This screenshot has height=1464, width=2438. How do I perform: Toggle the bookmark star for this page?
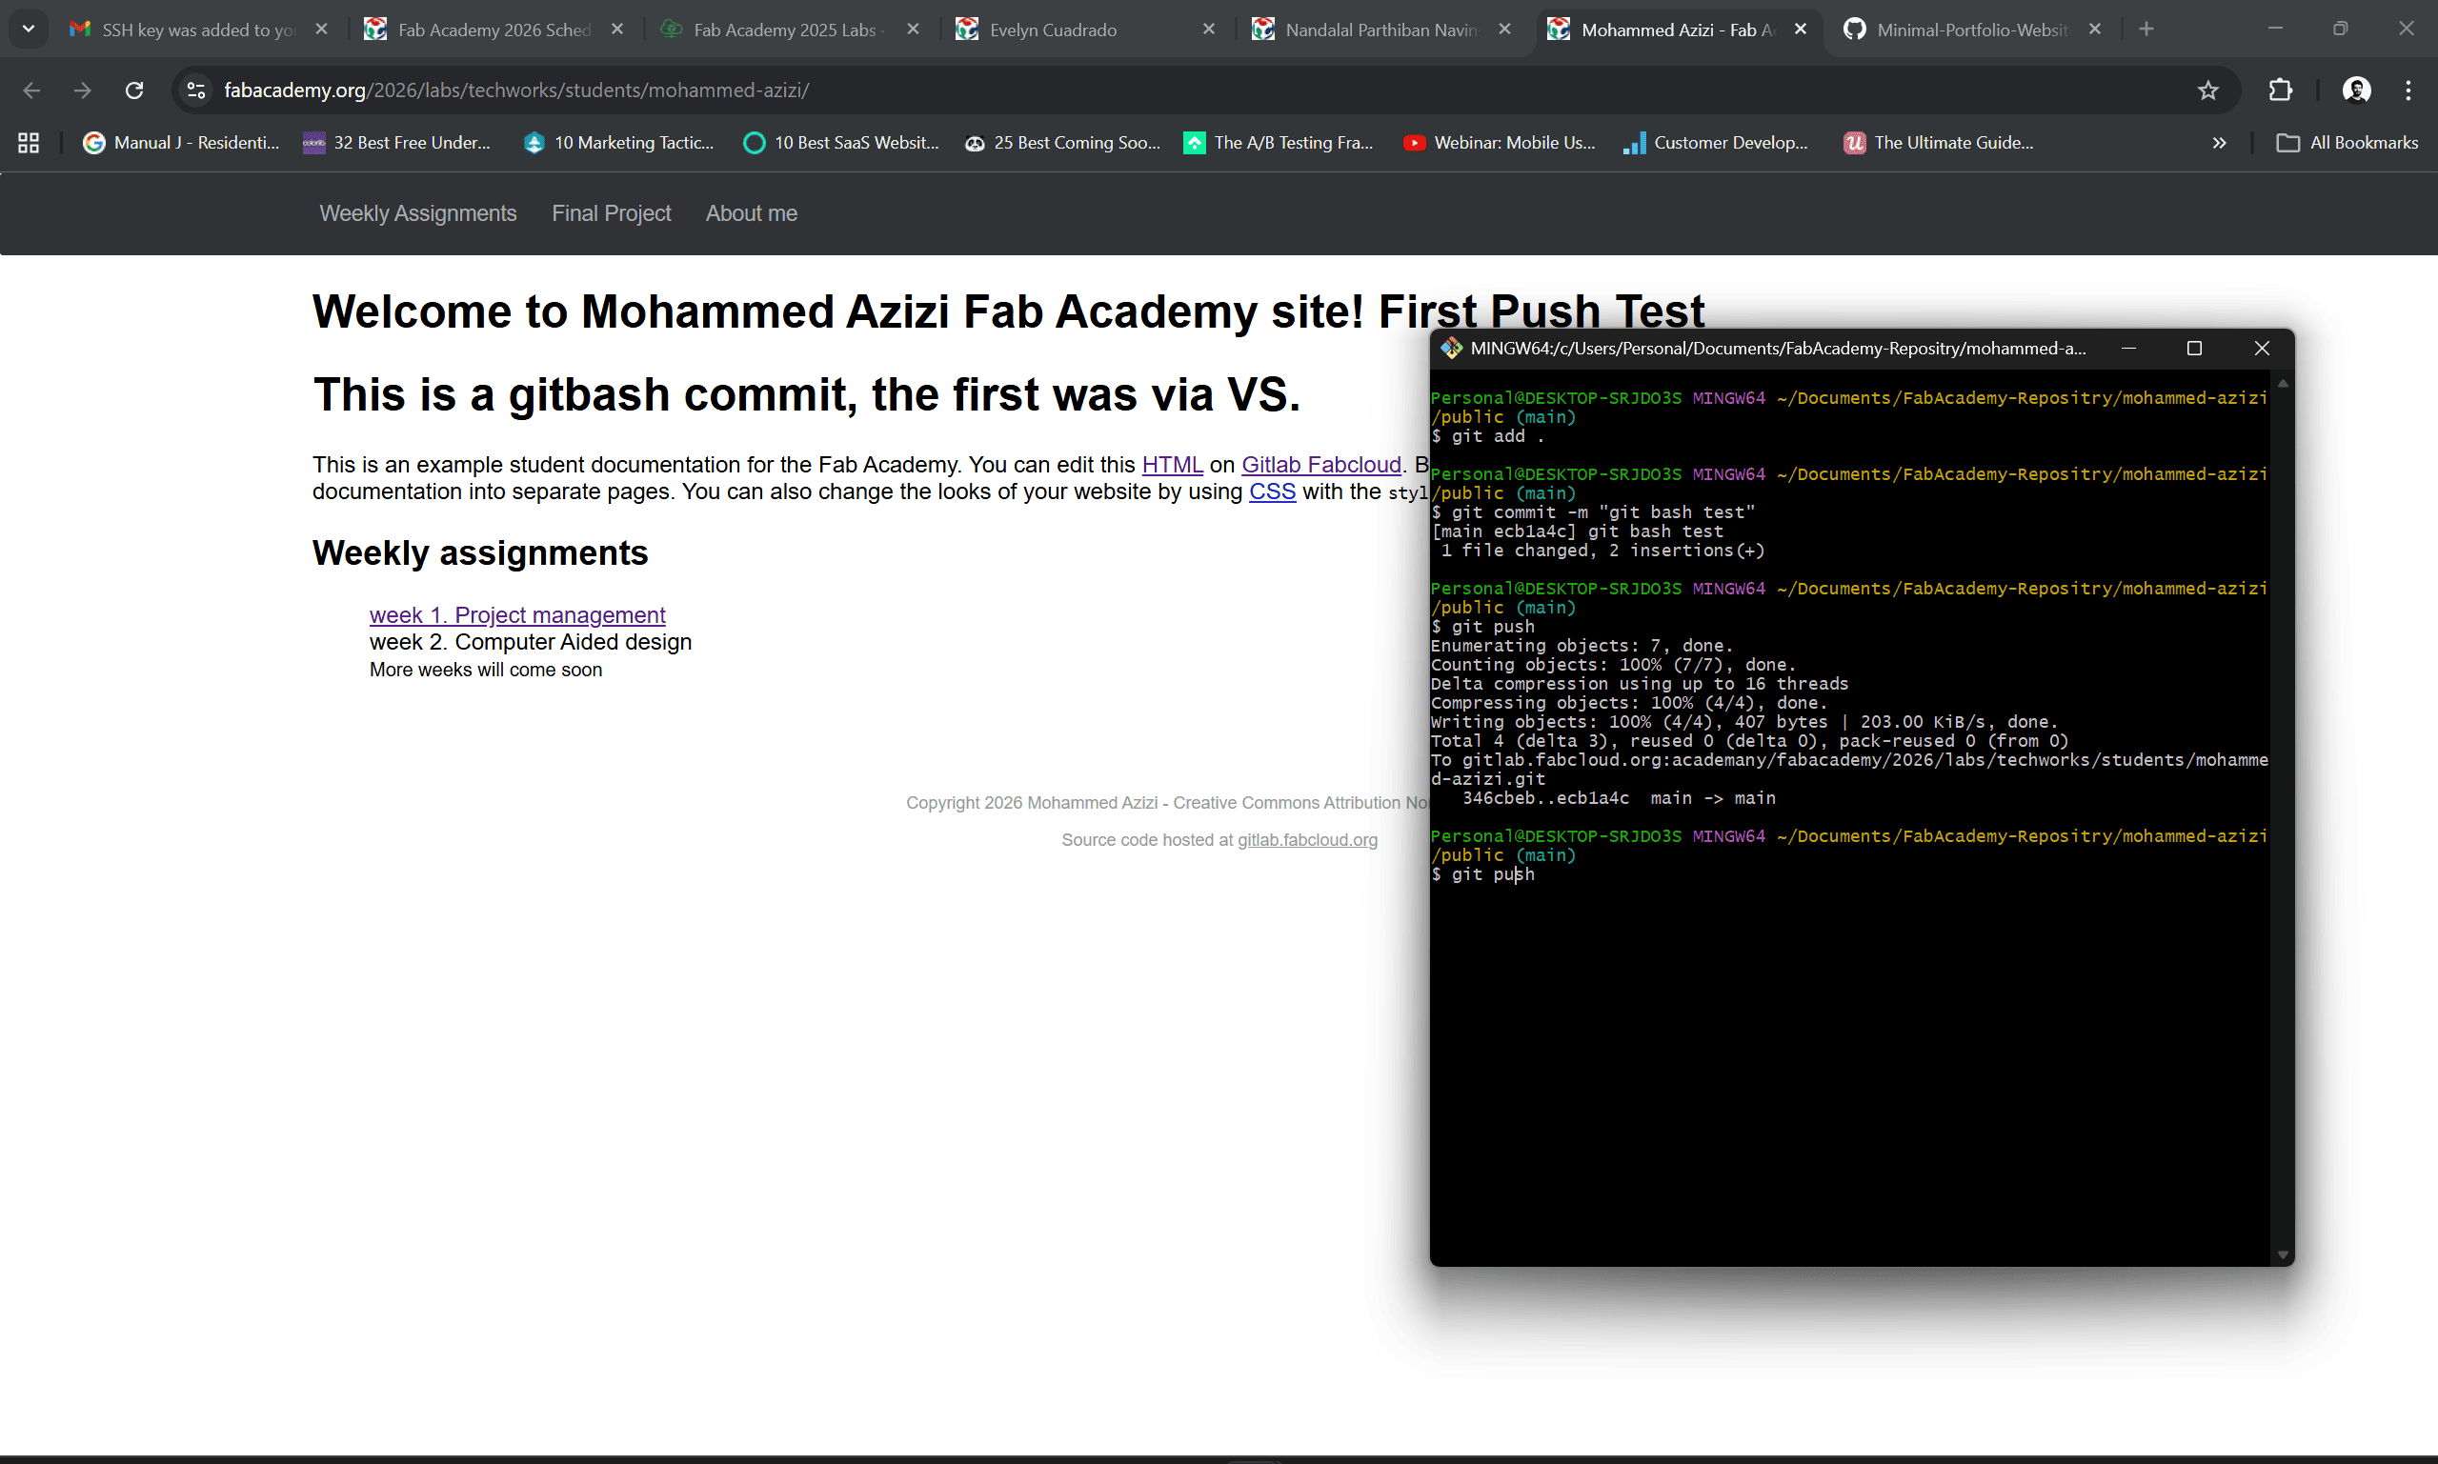[x=2208, y=90]
